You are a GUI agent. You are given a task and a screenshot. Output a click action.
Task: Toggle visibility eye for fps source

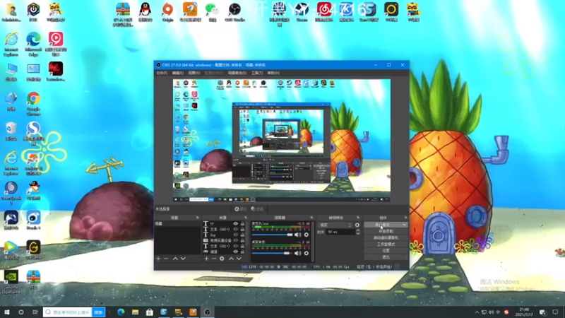[x=236, y=235]
